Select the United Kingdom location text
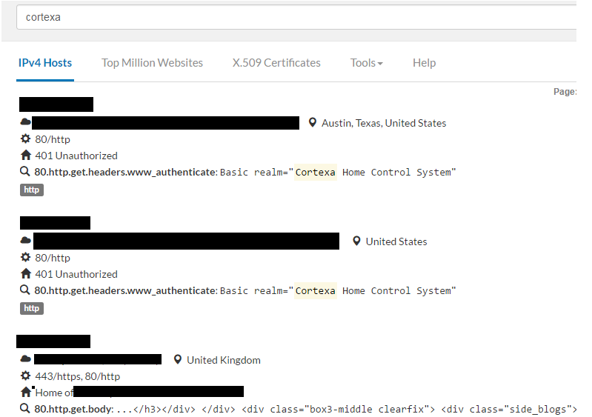This screenshot has width=592, height=417. [x=224, y=361]
